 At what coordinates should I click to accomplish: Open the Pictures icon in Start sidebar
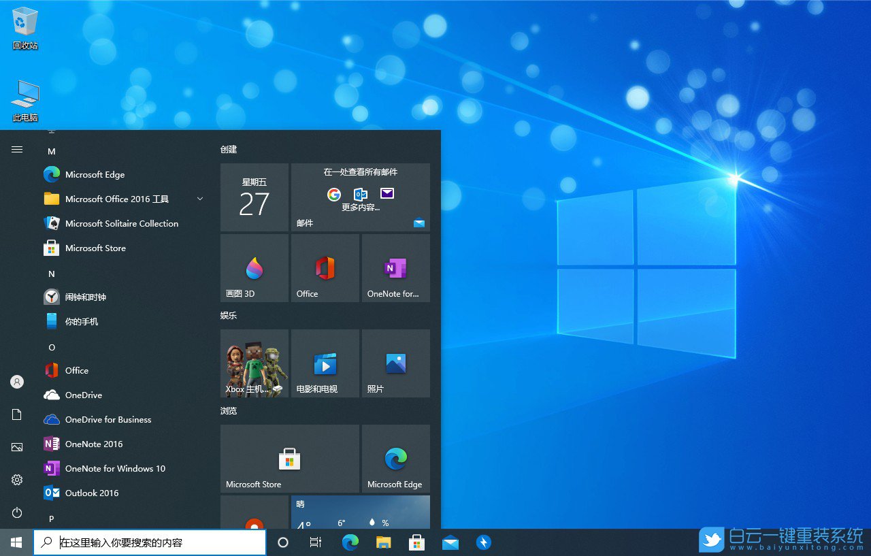click(x=17, y=447)
